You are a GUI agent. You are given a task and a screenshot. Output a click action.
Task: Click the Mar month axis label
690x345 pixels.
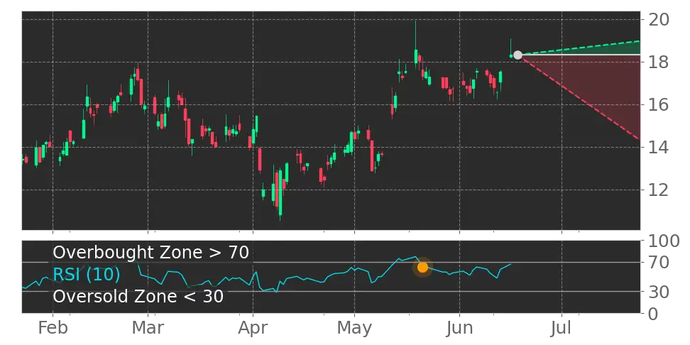148,328
